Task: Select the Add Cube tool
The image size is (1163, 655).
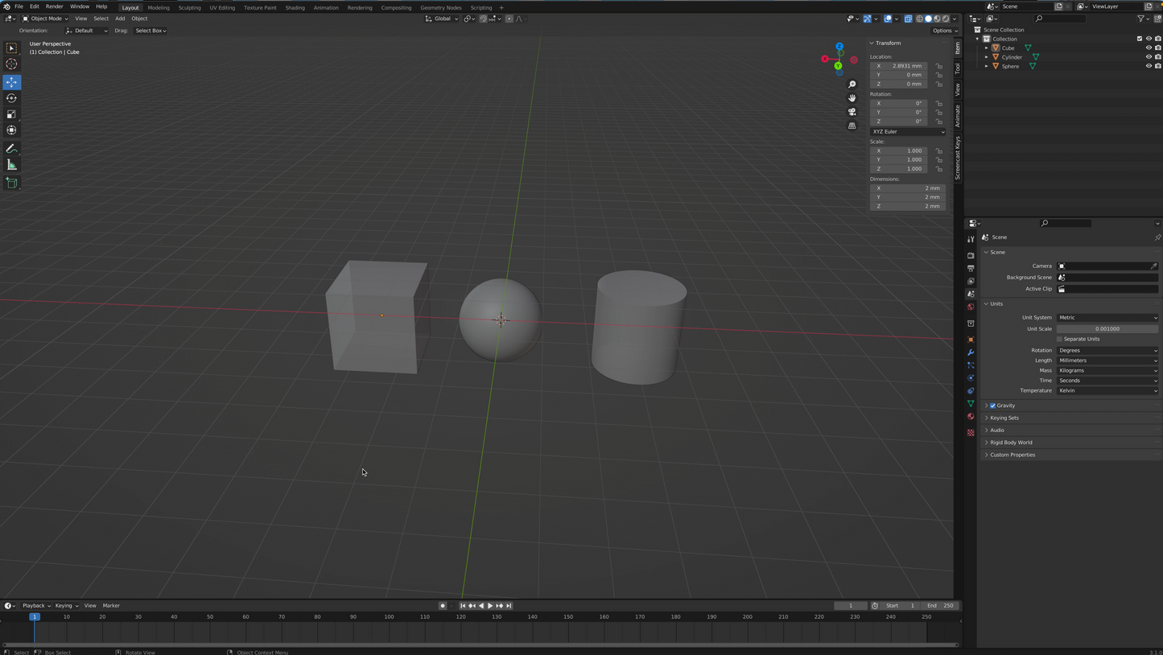Action: click(11, 183)
